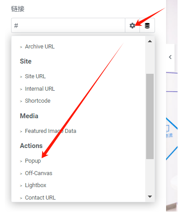Click the Site group heading
The width and height of the screenshot is (182, 216).
(26, 61)
